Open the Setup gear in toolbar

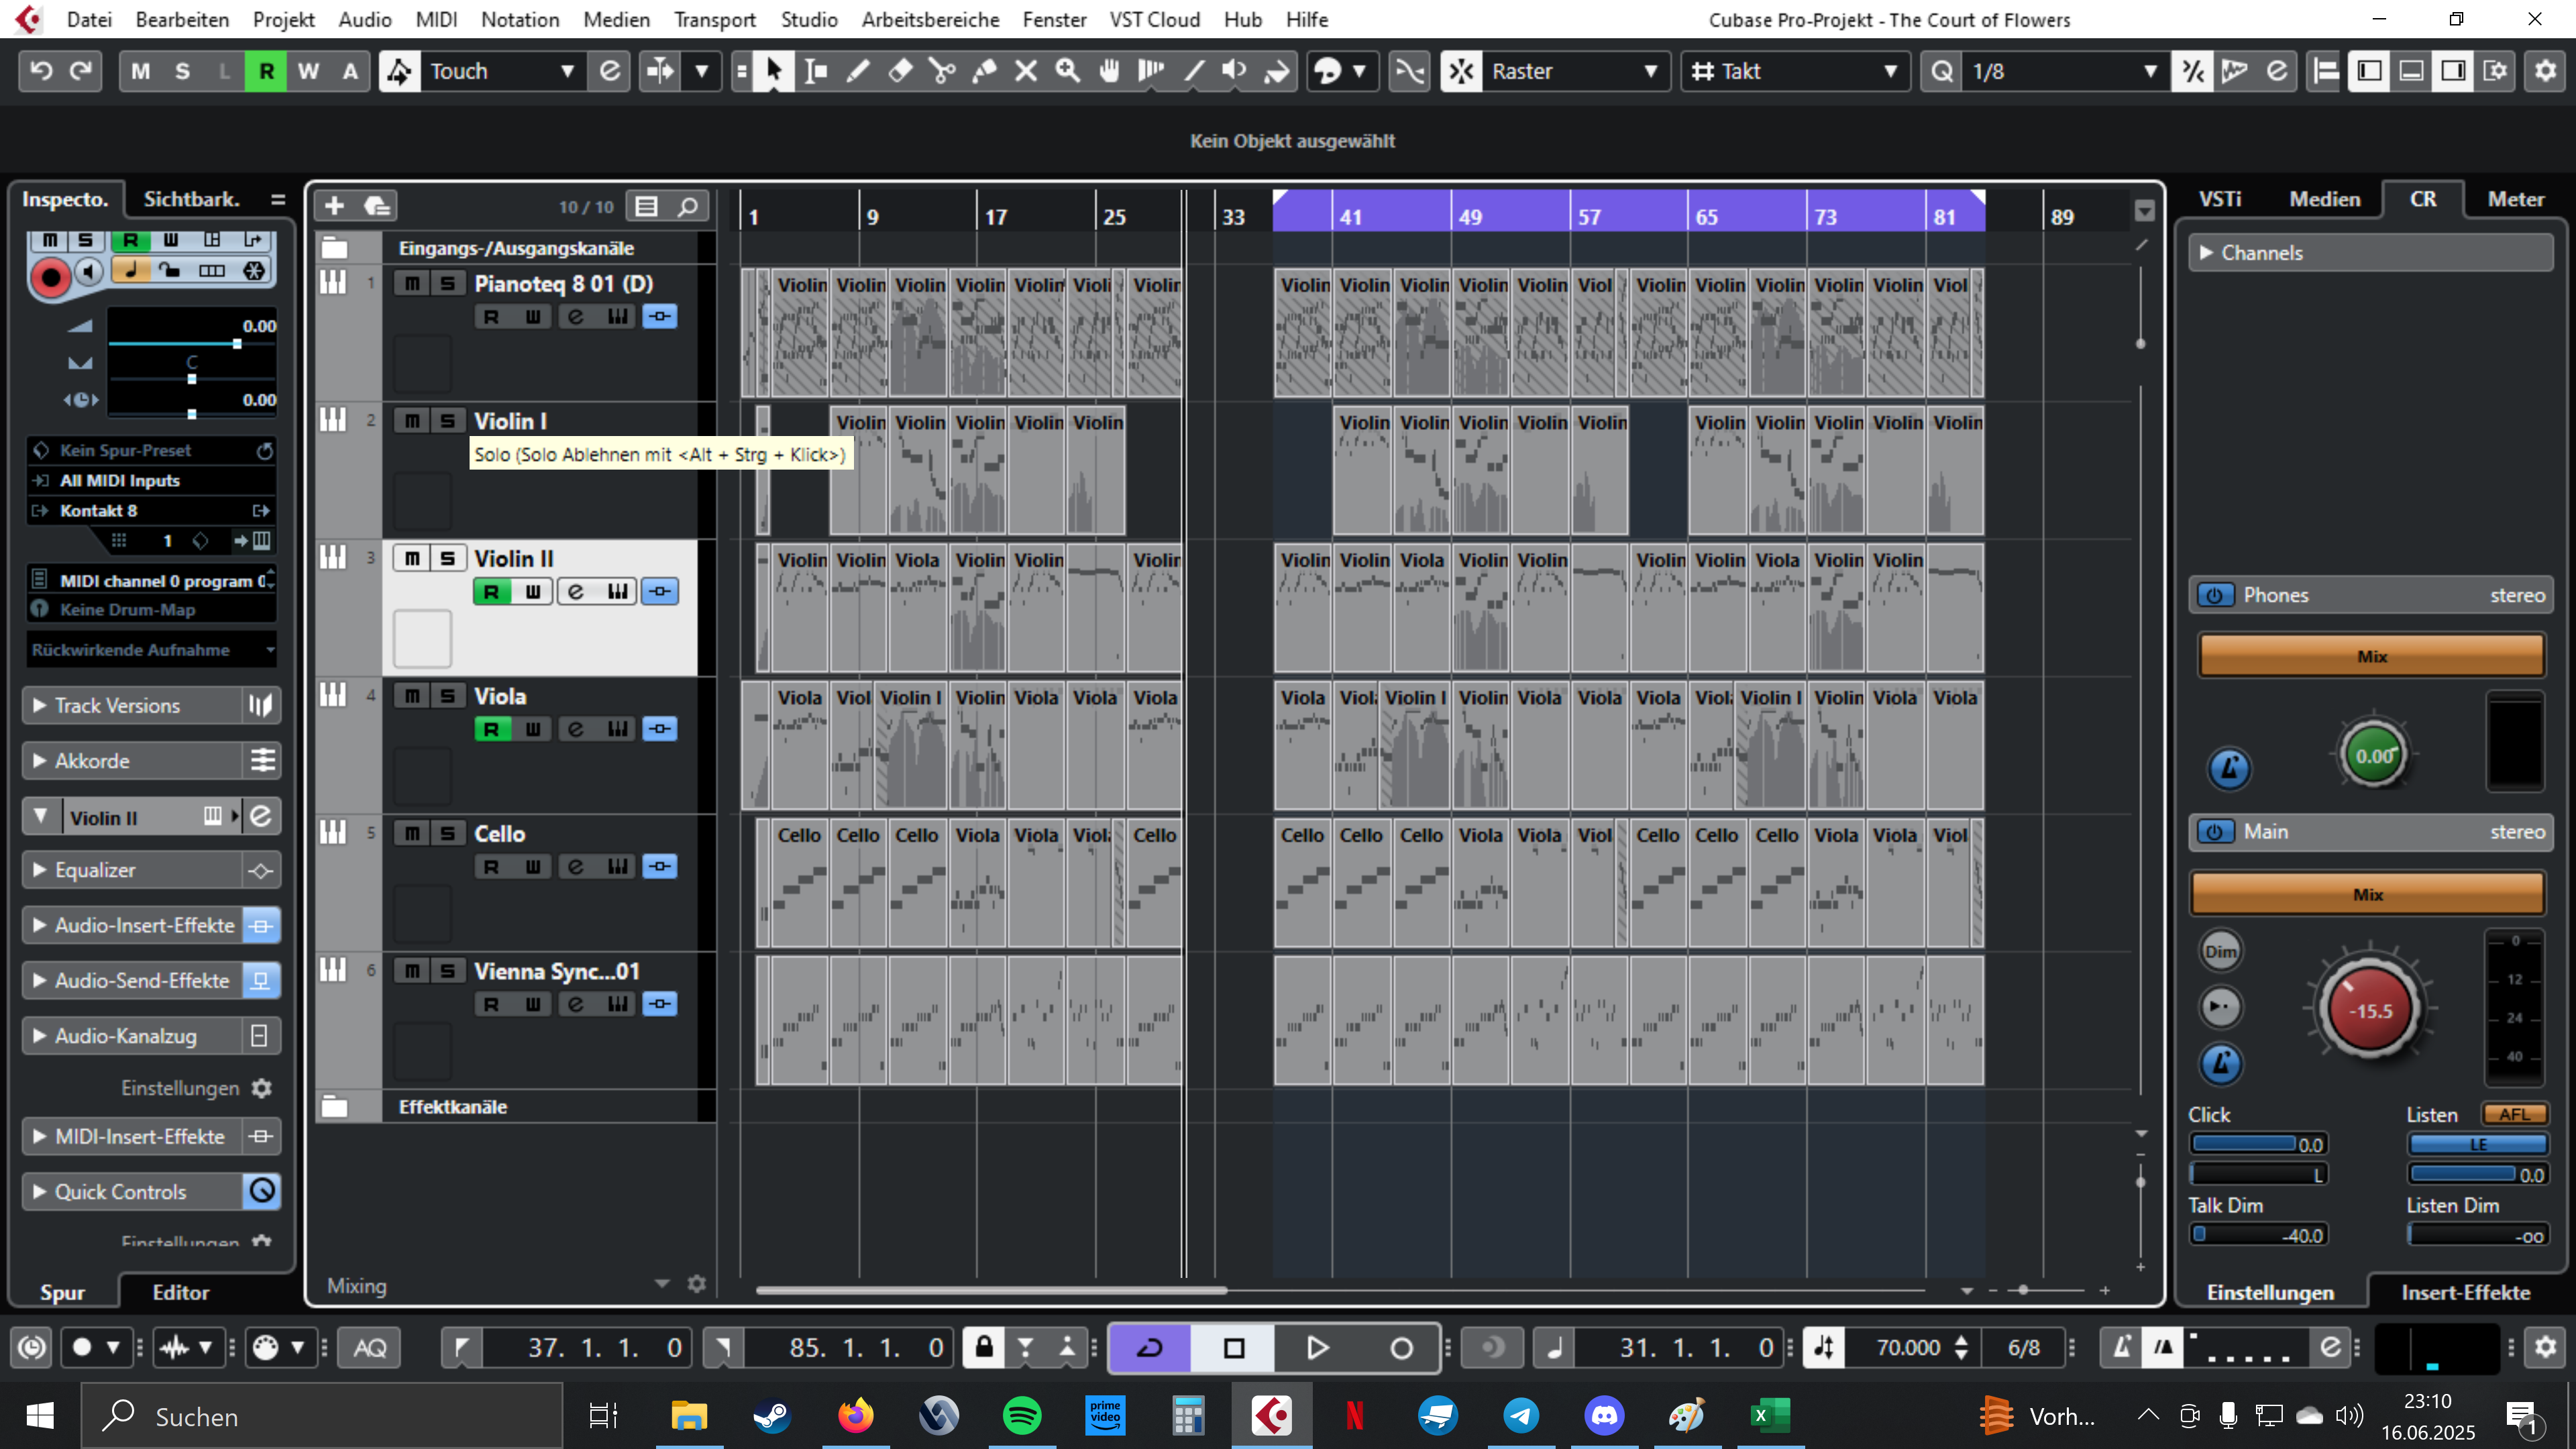tap(2545, 71)
